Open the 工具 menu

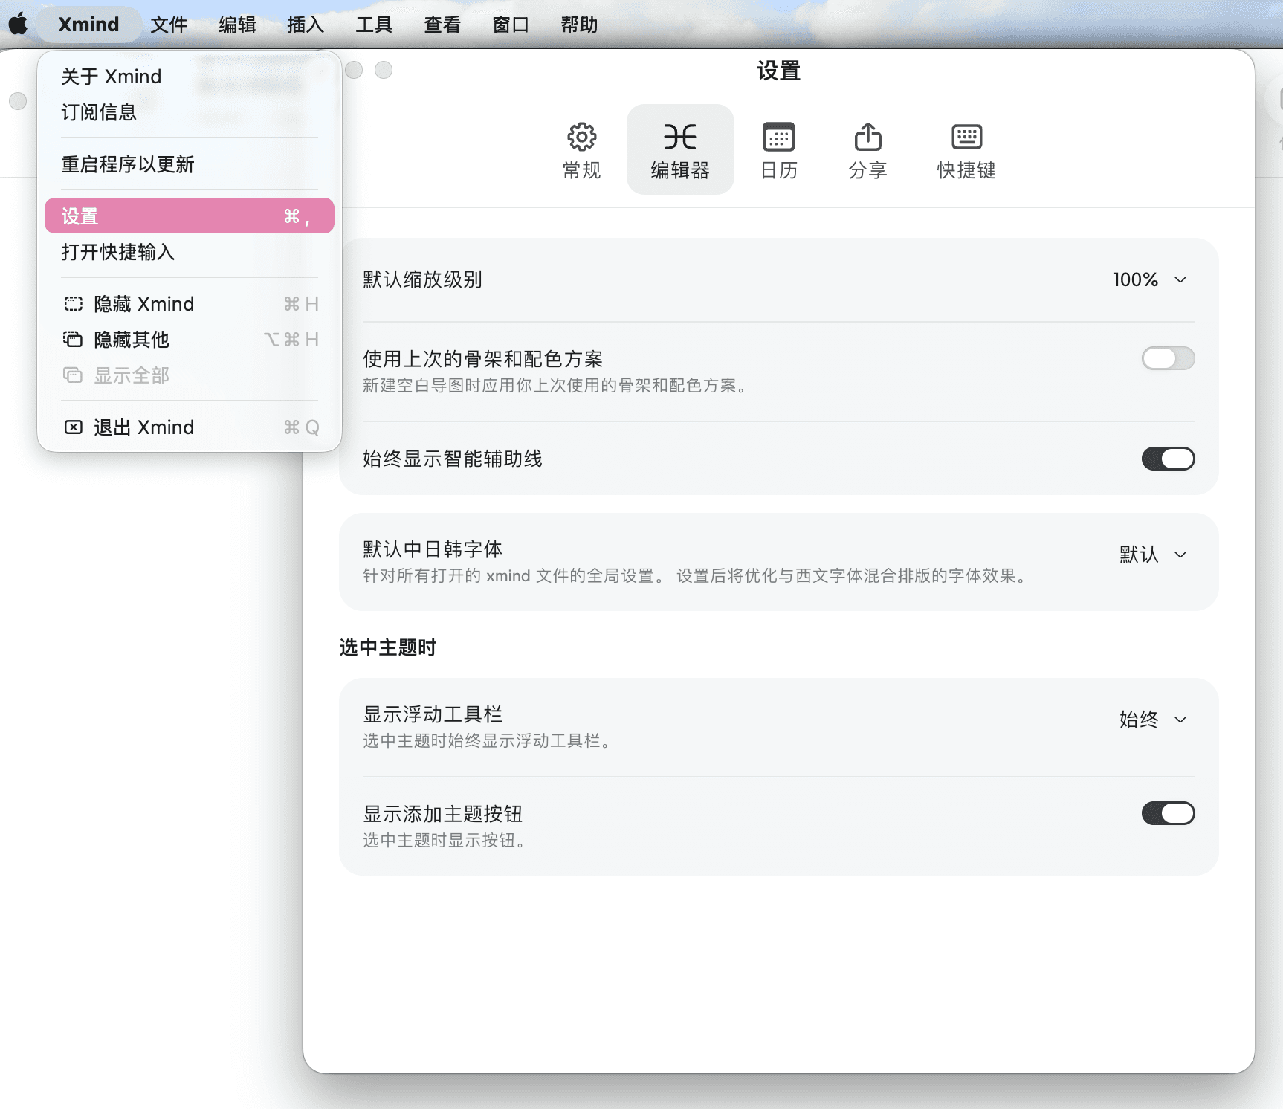pyautogui.click(x=374, y=25)
